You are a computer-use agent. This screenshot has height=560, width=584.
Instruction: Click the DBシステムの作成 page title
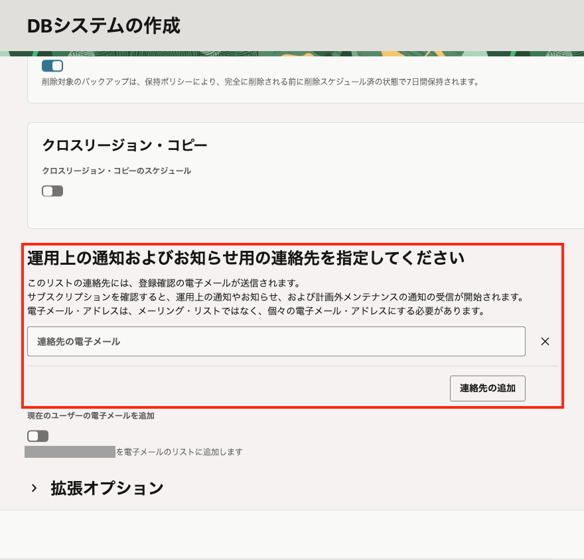tap(104, 26)
